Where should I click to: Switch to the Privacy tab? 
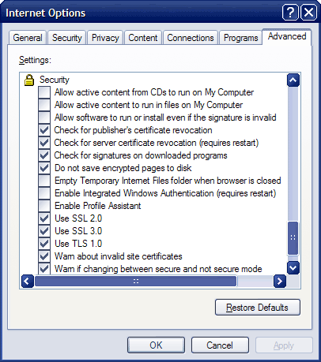(105, 38)
